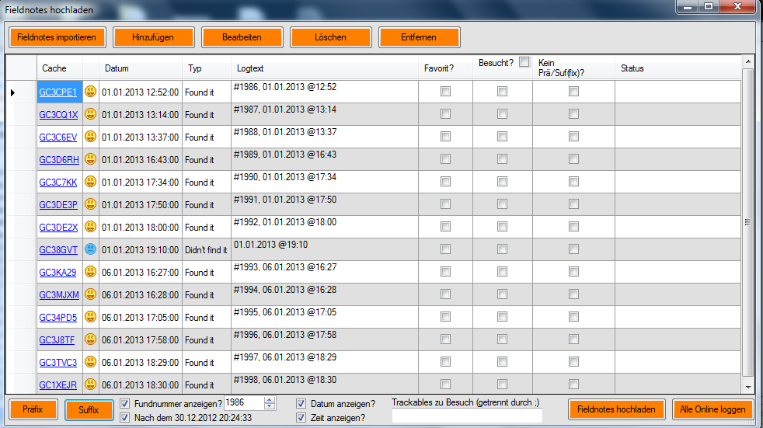The width and height of the screenshot is (763, 428).
Task: Click the smiley icon beside GC1XEJR
Action: coord(91,385)
